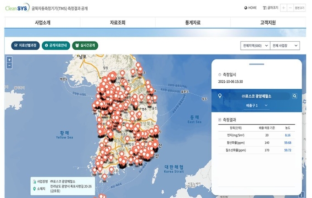
Task: Open the 사업소개 menu
Action: 43,22
